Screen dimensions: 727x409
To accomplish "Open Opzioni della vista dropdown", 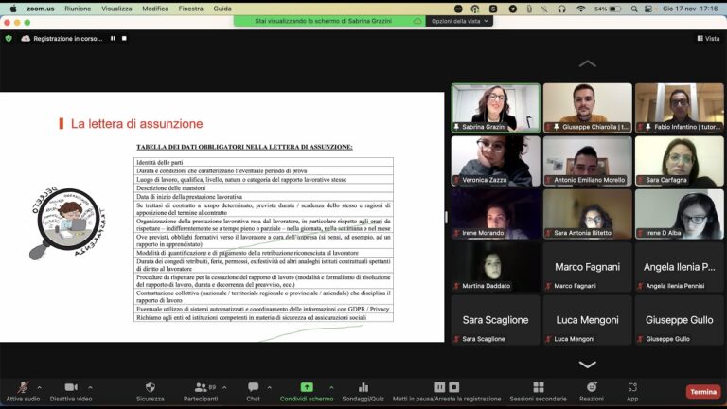I will click(x=459, y=21).
